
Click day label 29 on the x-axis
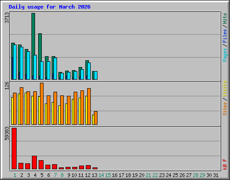tap(202, 175)
